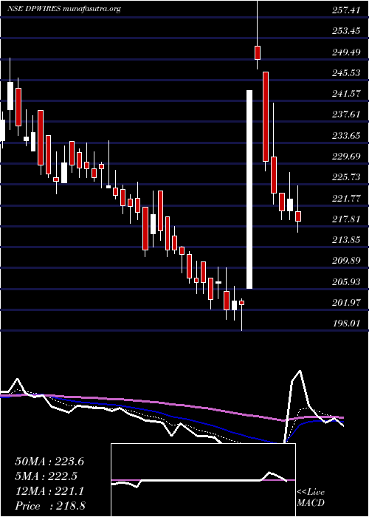Click the 257.41 price axis label
The height and width of the screenshot is (517, 369).
pyautogui.click(x=346, y=10)
